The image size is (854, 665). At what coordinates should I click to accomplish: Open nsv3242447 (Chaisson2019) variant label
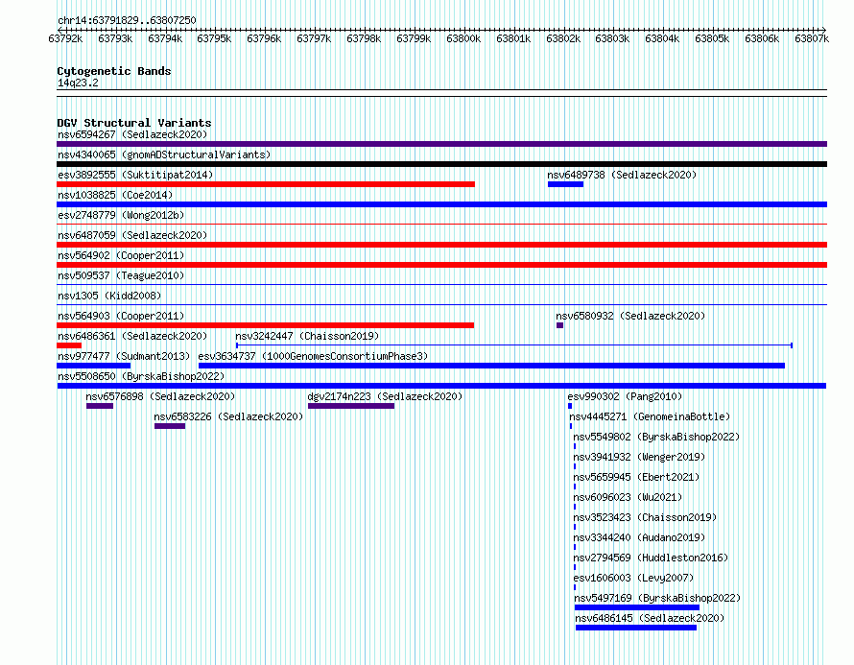pyautogui.click(x=307, y=336)
